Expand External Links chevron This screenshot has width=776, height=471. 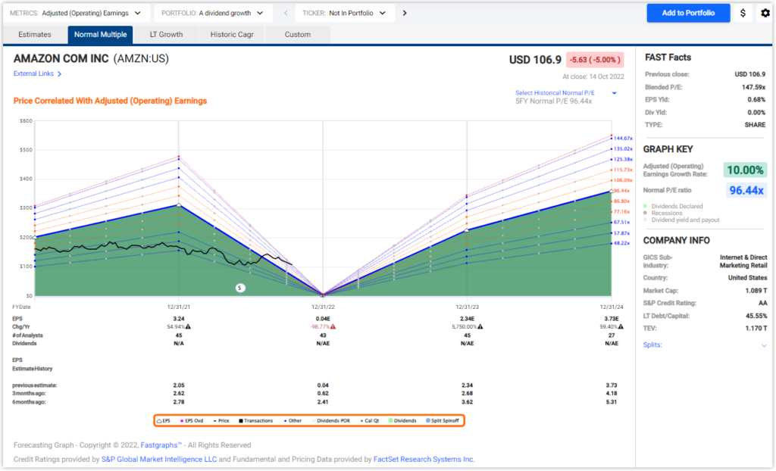59,74
